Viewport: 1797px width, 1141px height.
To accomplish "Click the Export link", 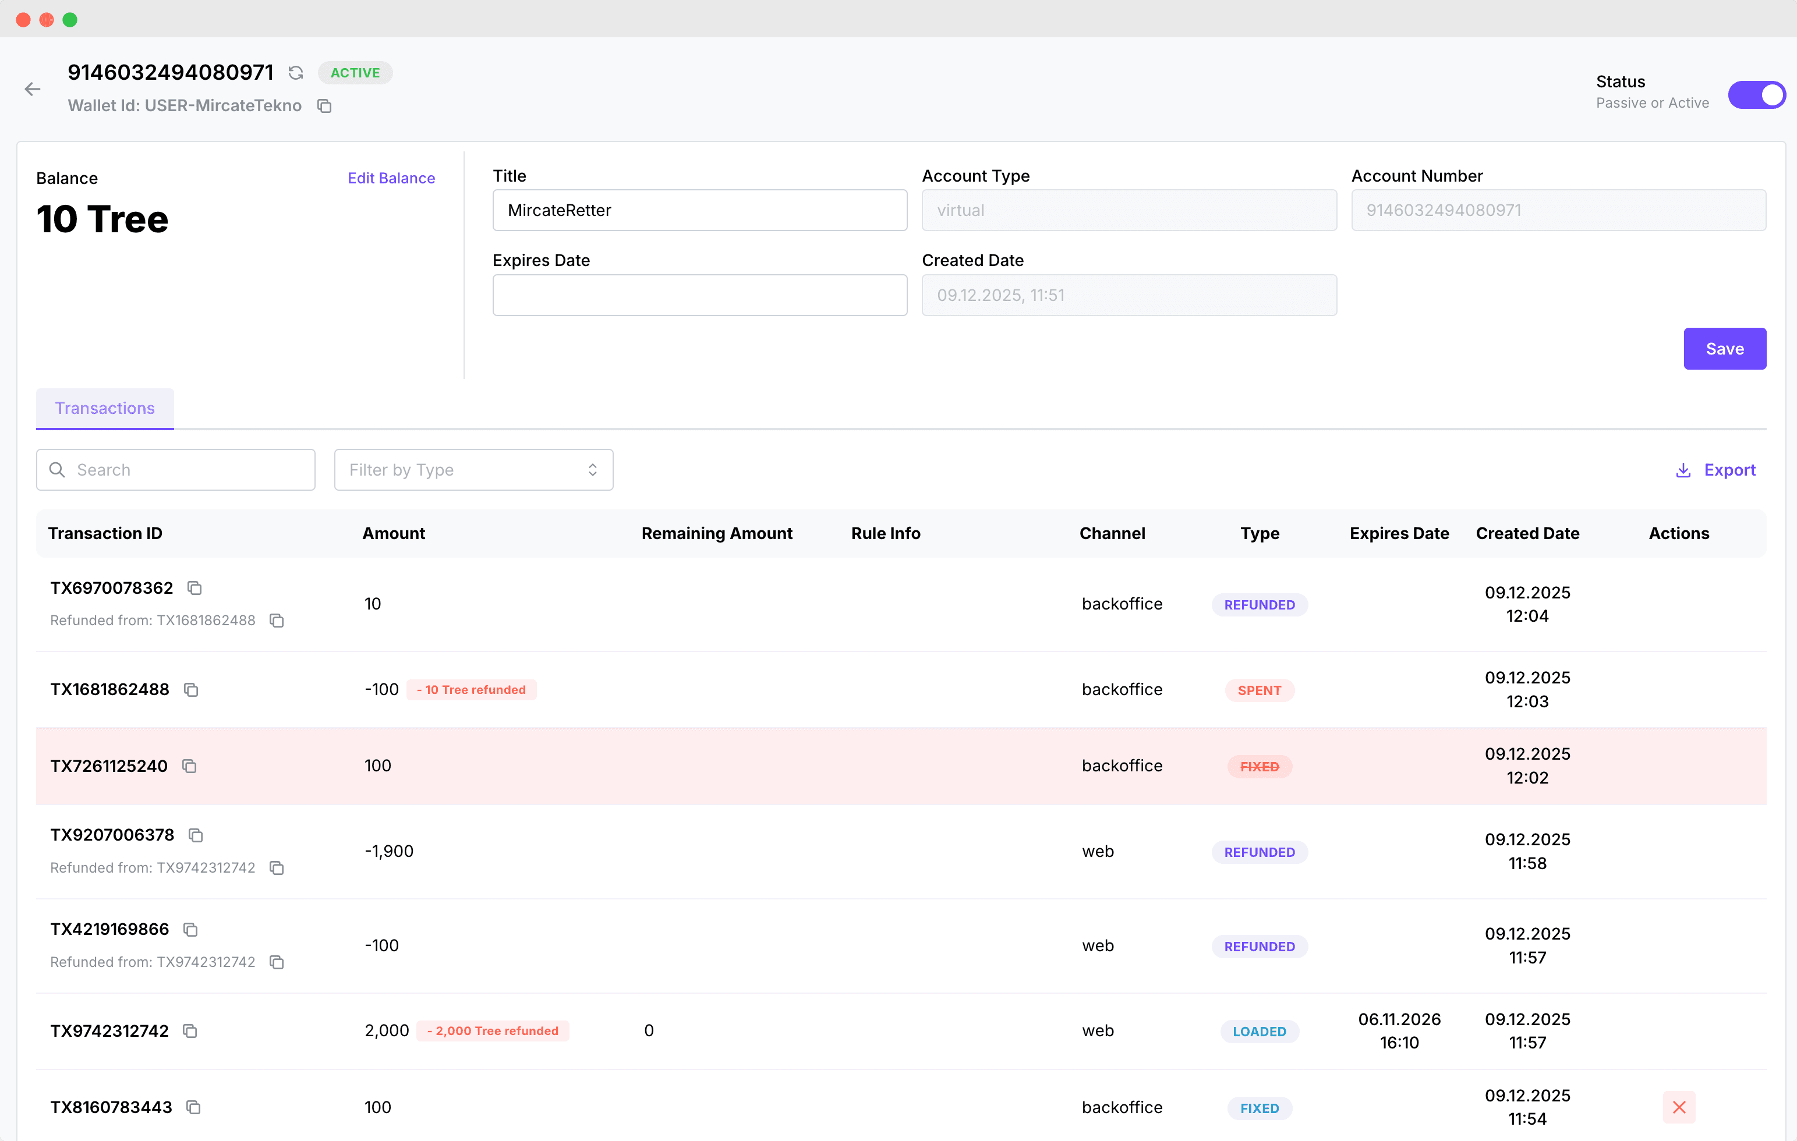I will [x=1729, y=469].
